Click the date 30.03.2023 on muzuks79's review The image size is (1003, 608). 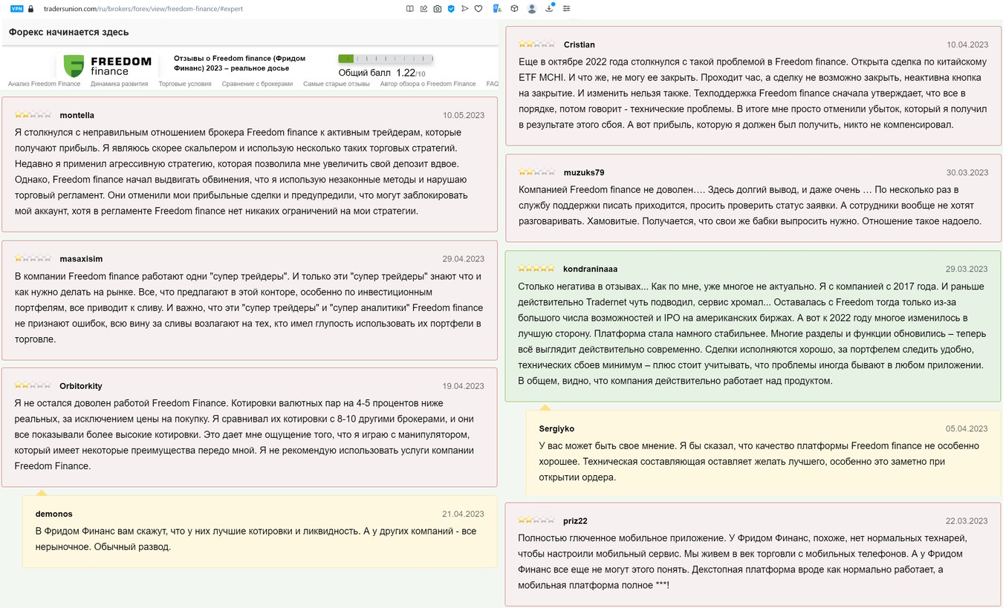(x=967, y=172)
